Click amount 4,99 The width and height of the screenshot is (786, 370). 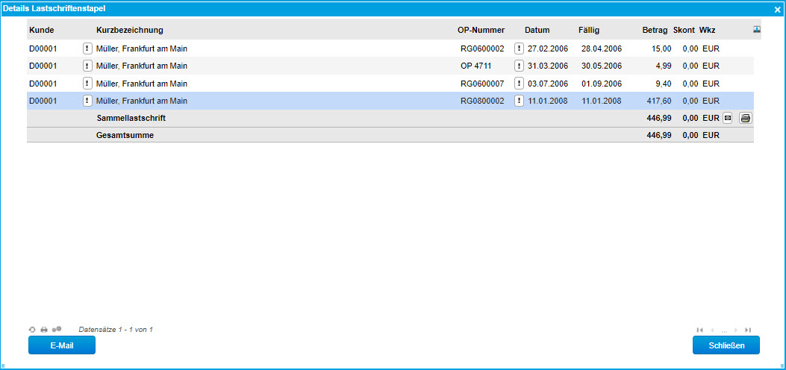[x=664, y=66]
